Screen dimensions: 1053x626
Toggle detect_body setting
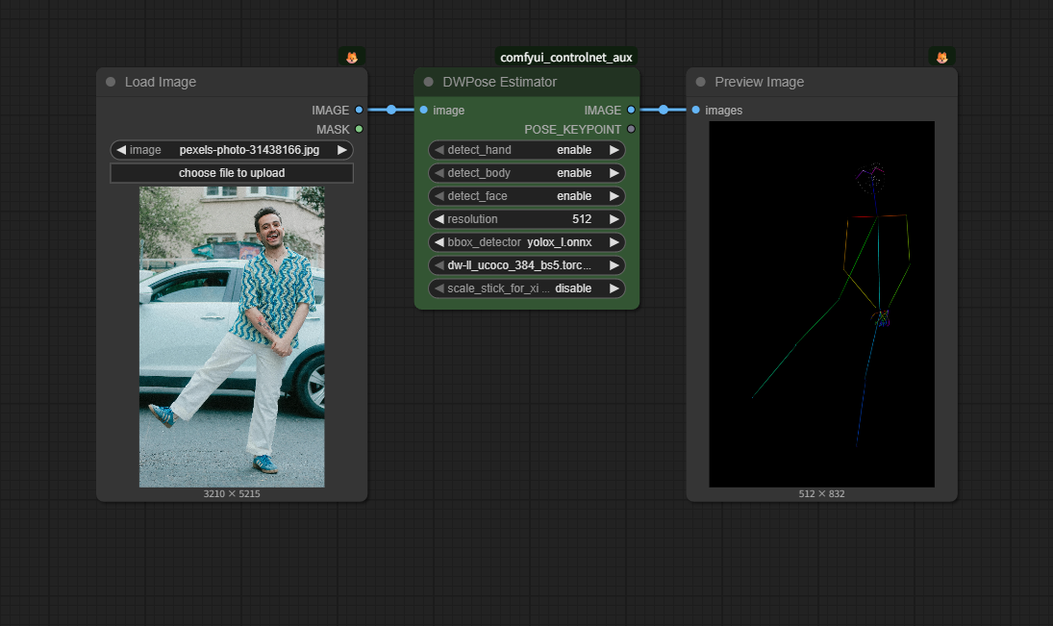(526, 173)
